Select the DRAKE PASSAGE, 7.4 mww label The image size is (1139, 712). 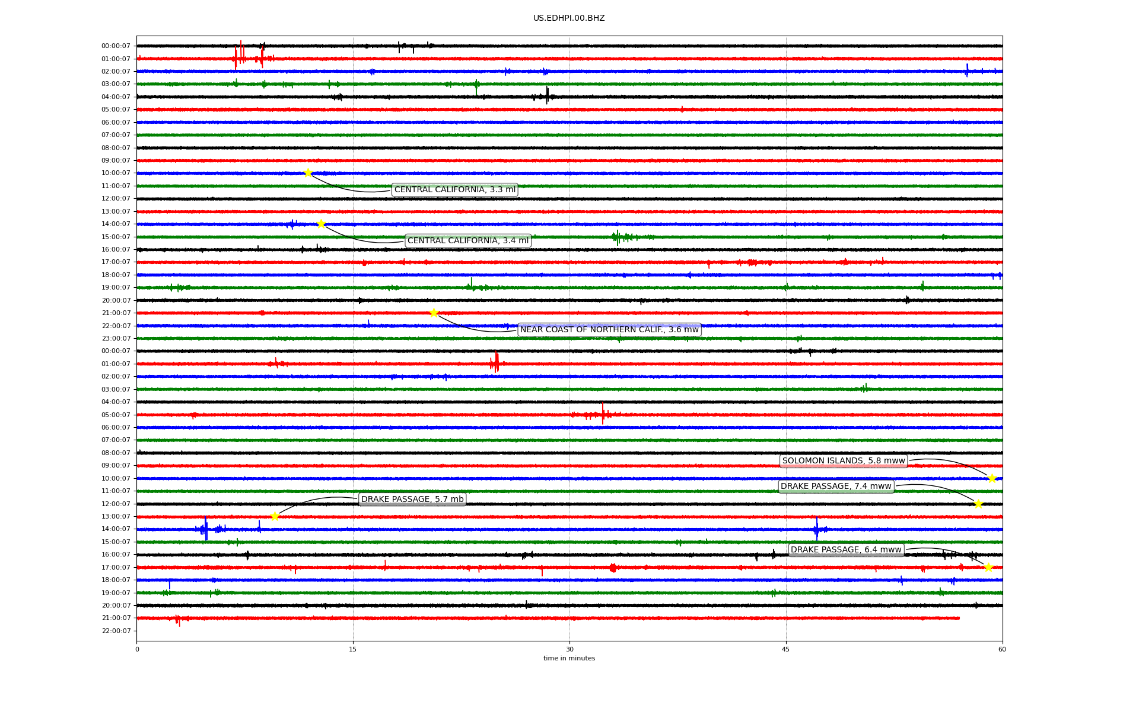pyautogui.click(x=836, y=486)
